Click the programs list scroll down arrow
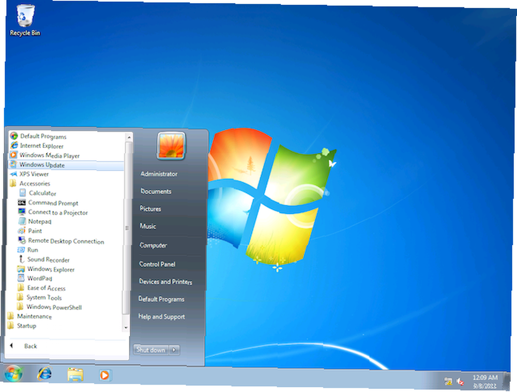Image resolution: width=517 pixels, height=392 pixels. [126, 328]
